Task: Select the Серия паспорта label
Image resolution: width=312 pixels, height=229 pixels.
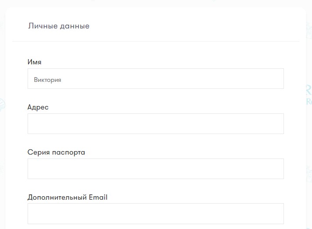Action: click(x=57, y=152)
